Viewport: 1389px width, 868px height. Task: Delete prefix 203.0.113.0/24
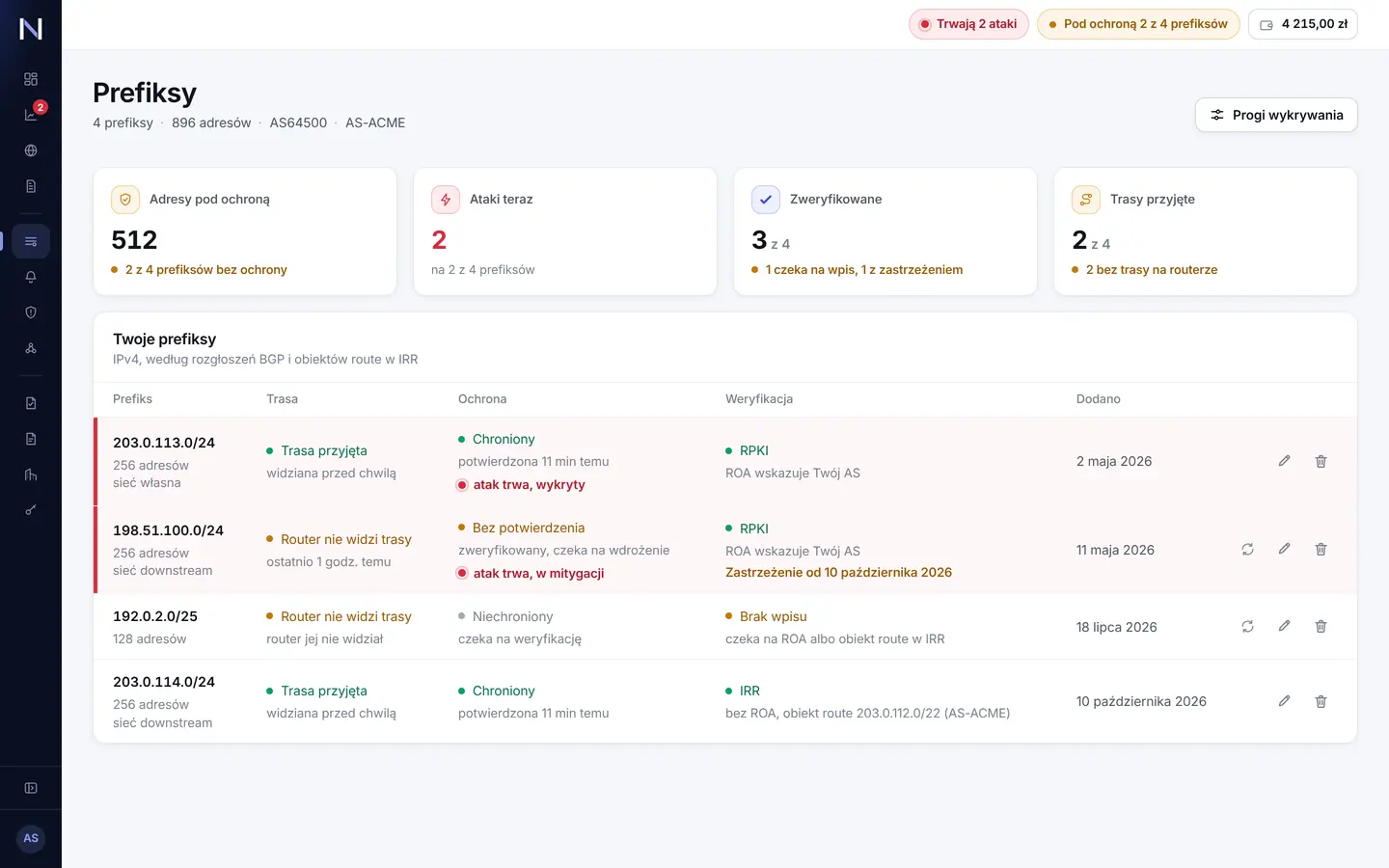[x=1321, y=461]
